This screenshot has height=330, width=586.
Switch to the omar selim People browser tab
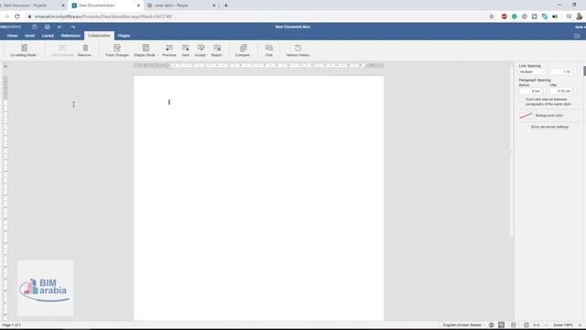[181, 5]
